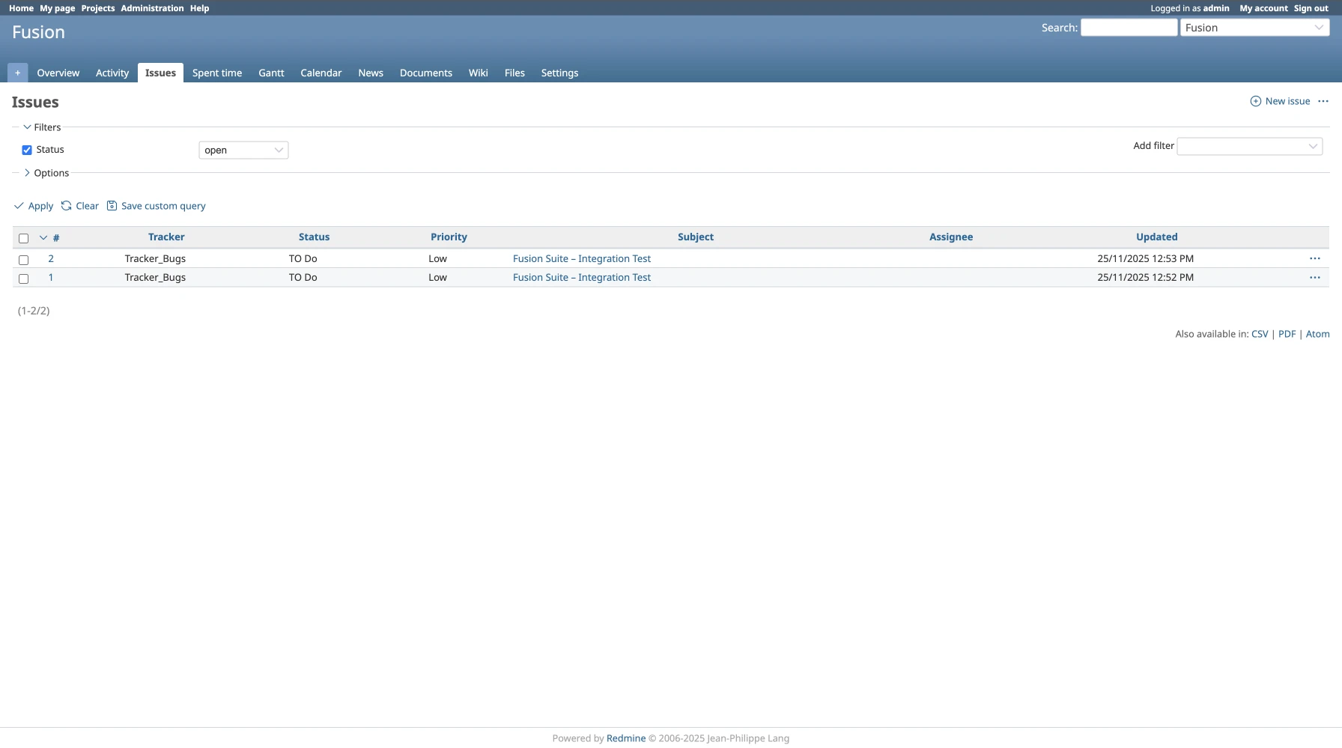Toggle the select-all checkbox in table header
This screenshot has width=1342, height=748.
pos(23,238)
